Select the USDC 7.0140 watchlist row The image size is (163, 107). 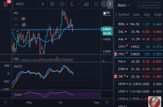pos(139,91)
